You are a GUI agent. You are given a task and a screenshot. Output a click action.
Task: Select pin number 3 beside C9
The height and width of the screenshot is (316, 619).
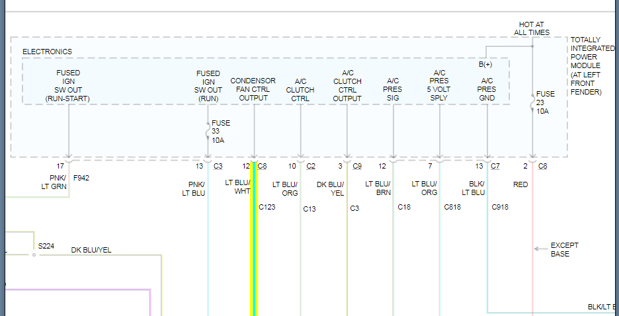point(341,167)
